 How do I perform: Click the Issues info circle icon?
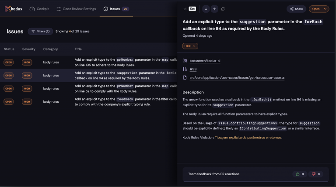point(105,9)
